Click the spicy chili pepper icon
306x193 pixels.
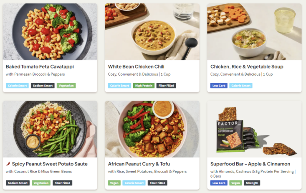click(x=8, y=164)
